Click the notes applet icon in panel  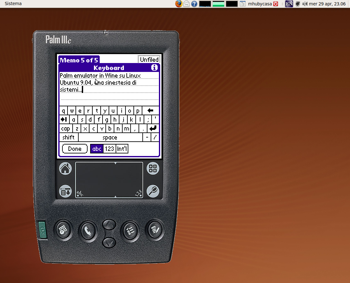[243, 4]
